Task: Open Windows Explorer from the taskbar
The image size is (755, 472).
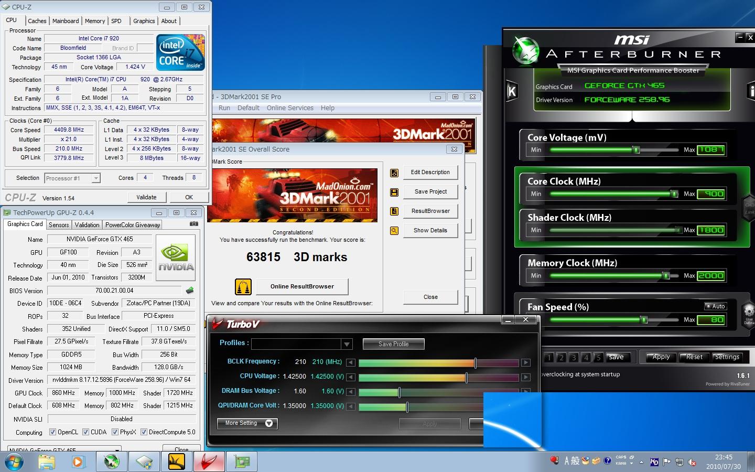Action: (46, 462)
